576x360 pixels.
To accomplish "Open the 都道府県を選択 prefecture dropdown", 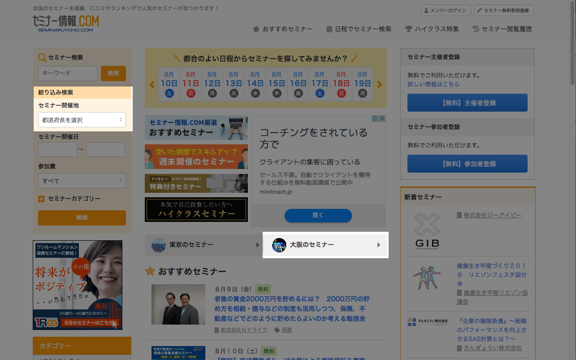I will tap(82, 120).
